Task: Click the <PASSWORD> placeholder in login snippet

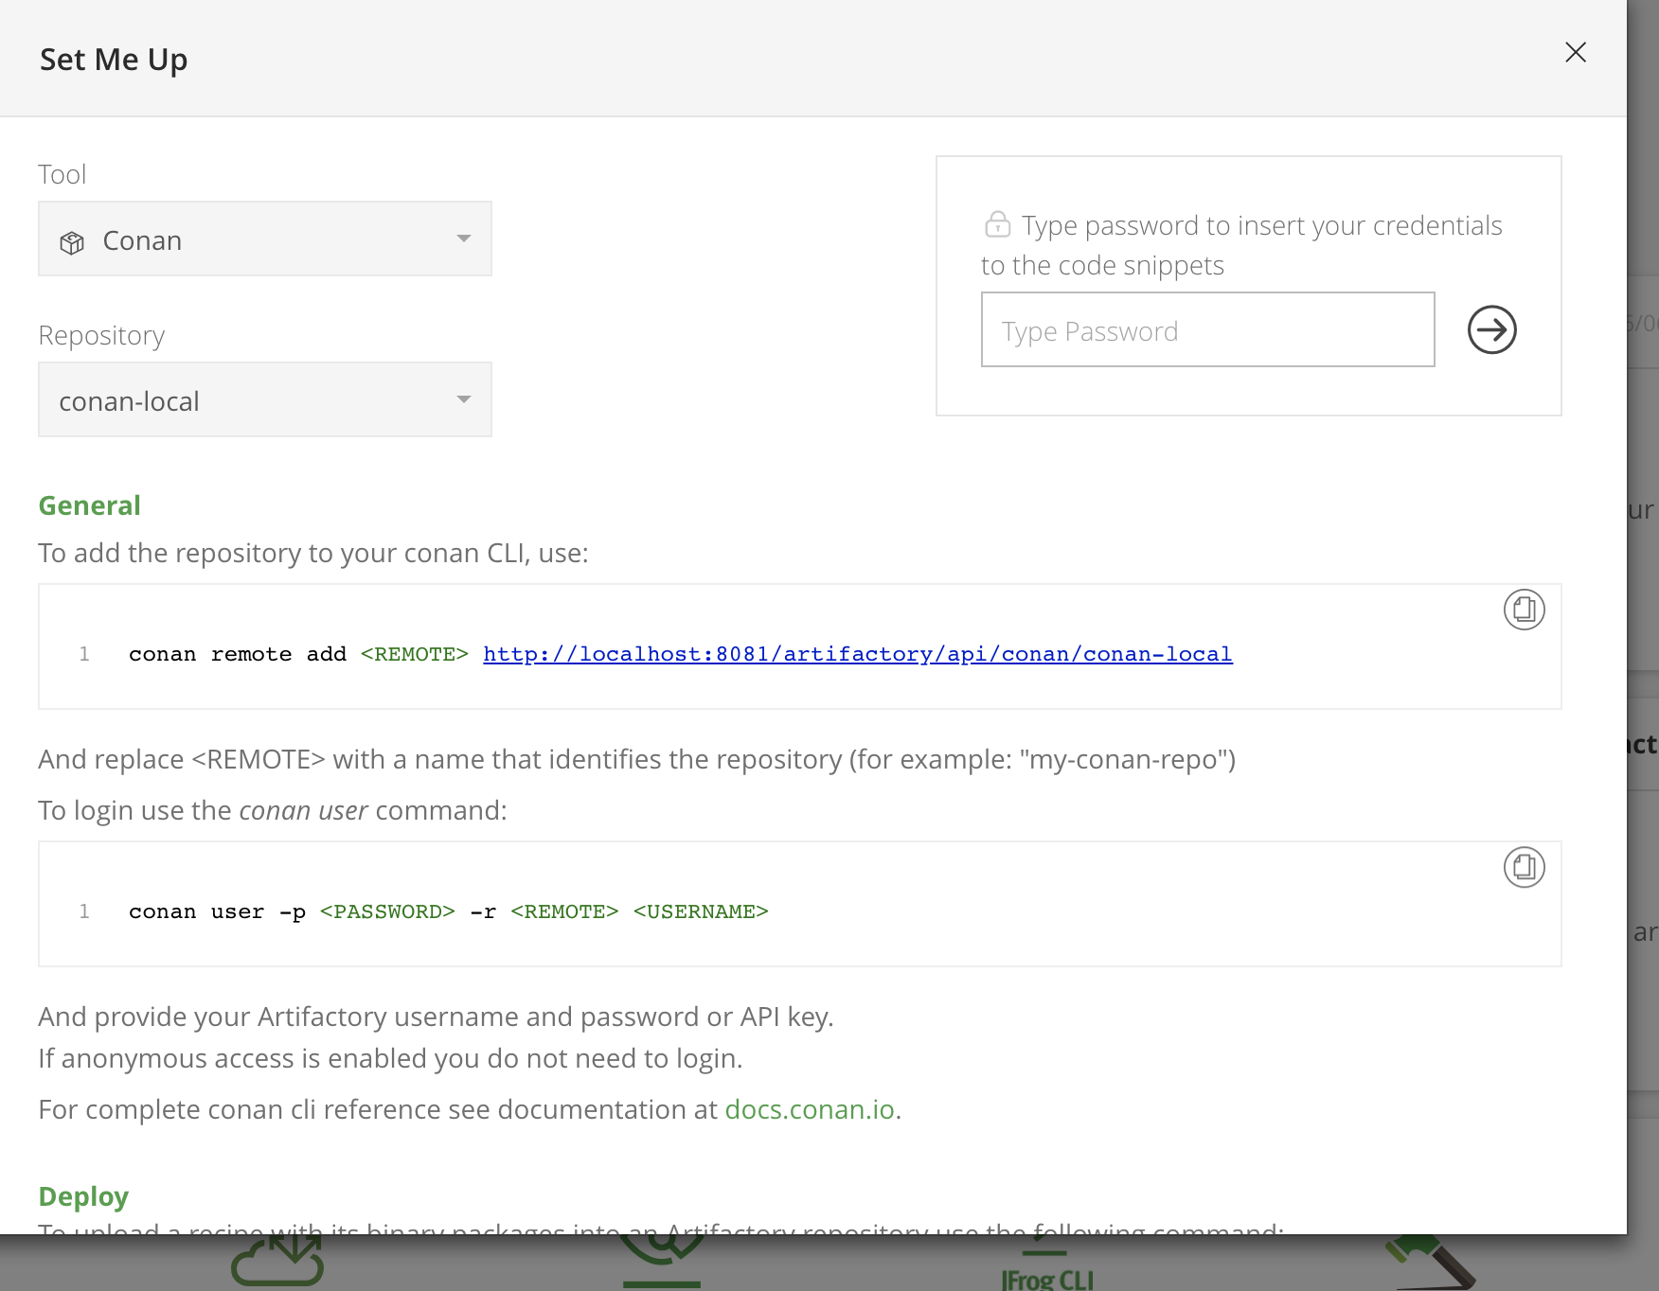Action: point(387,911)
